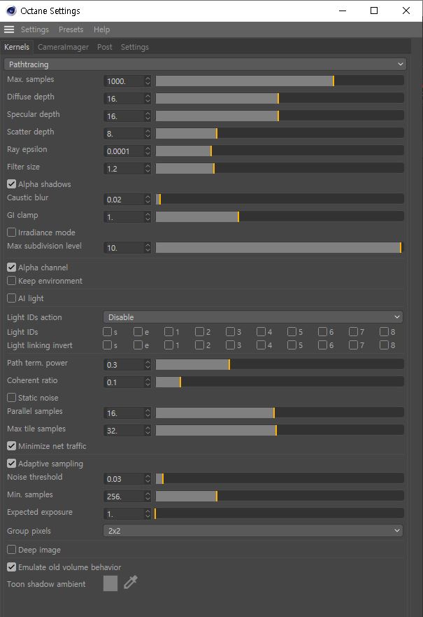Screen dimensions: 423x617
Task: Switch to the Post tab
Action: (104, 47)
